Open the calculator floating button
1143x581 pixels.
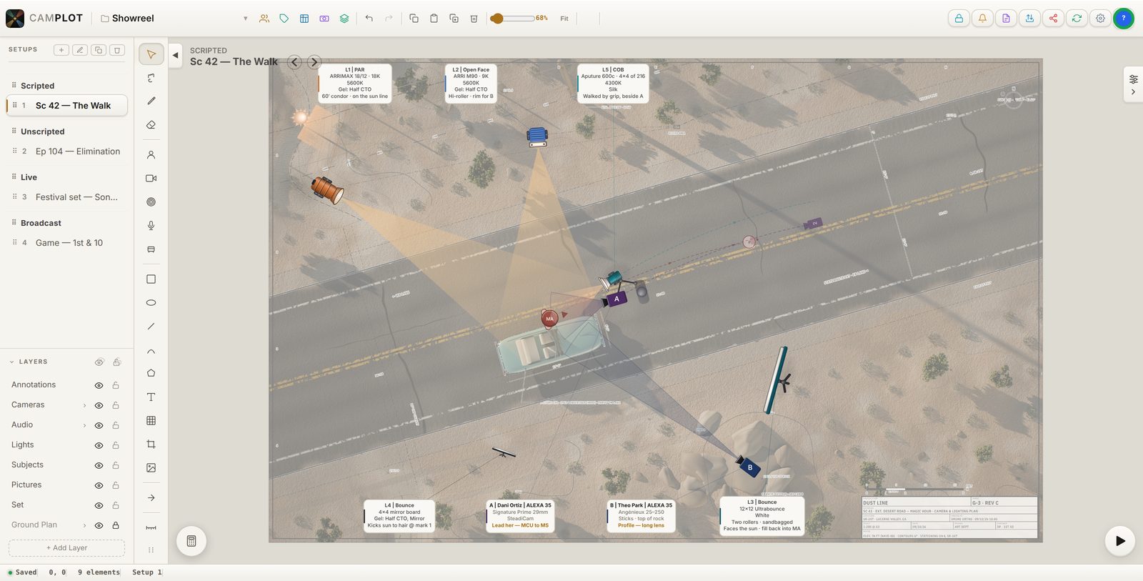191,541
